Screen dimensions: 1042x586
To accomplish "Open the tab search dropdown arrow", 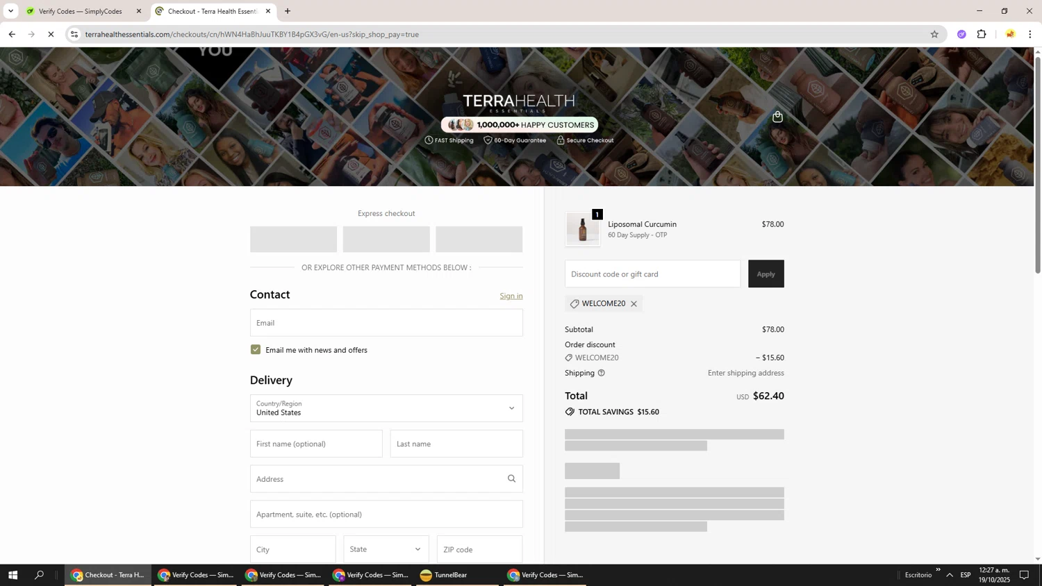I will click(x=10, y=11).
